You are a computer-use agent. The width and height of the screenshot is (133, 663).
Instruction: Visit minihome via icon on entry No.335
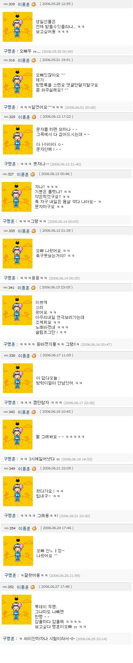(33, 231)
